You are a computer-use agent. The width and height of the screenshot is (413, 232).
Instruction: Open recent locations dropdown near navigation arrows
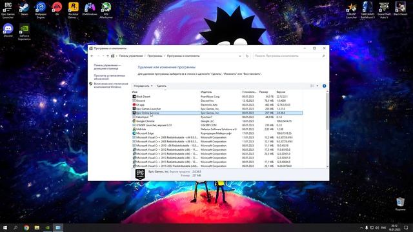coord(103,56)
